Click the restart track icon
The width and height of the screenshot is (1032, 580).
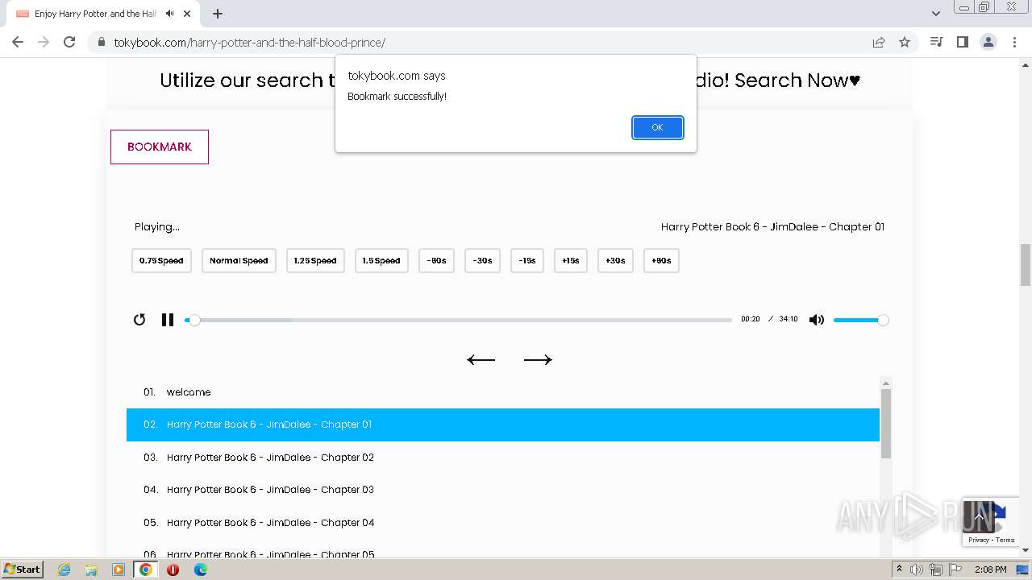point(139,320)
